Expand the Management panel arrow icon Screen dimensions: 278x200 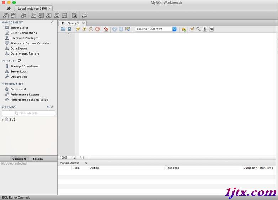[x=52, y=22]
